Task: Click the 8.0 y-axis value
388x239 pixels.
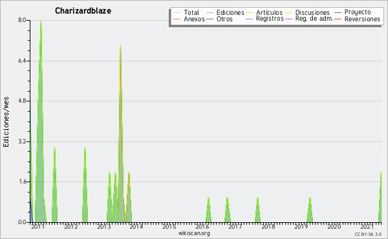Action: coord(22,20)
